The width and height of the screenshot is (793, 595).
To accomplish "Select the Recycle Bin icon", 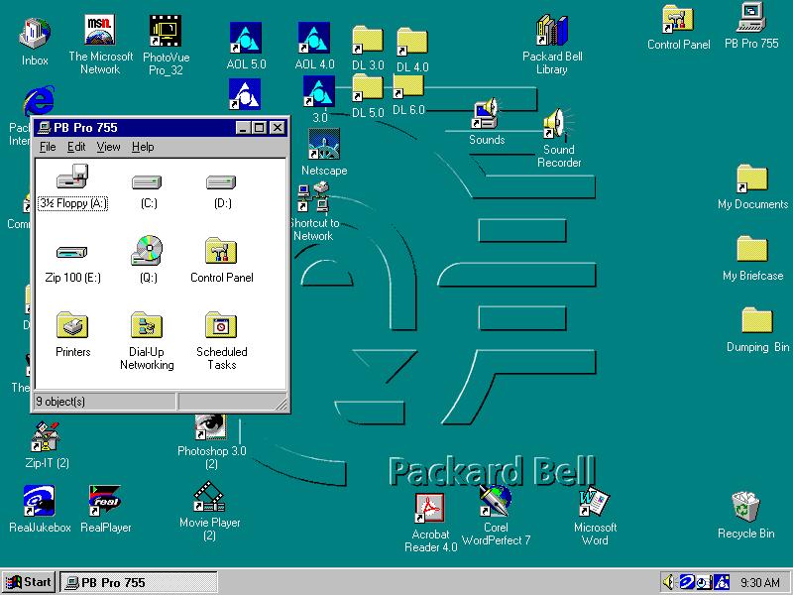I will coord(745,507).
